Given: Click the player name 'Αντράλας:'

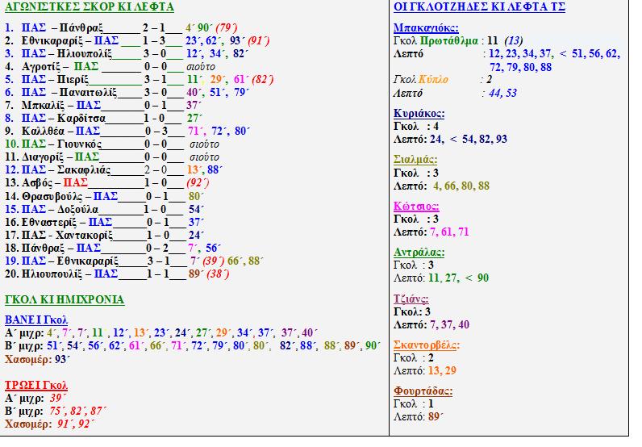Looking at the screenshot, I should (x=419, y=253).
